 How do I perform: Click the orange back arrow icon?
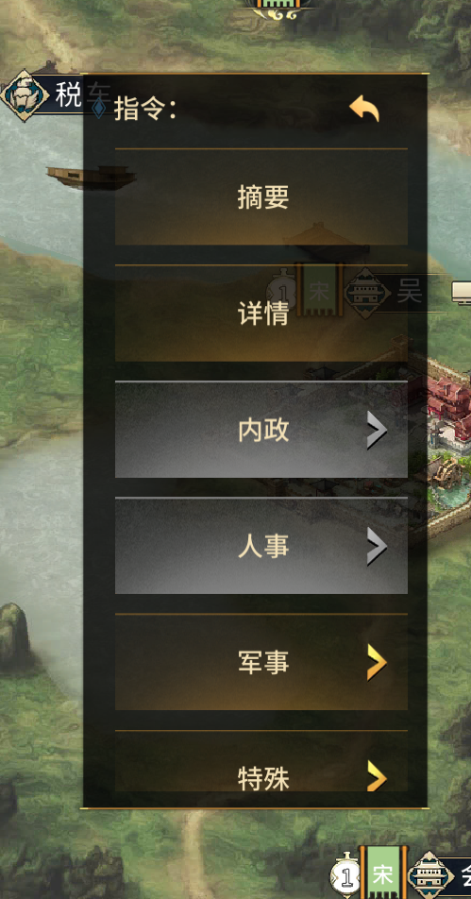365,109
